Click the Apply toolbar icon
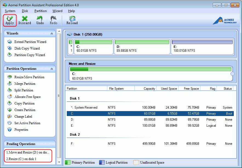Viewport: 242px width, 168px height. coord(10,20)
